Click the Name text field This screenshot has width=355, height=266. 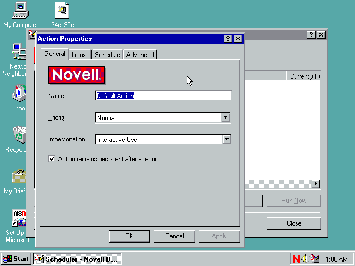[x=163, y=96]
